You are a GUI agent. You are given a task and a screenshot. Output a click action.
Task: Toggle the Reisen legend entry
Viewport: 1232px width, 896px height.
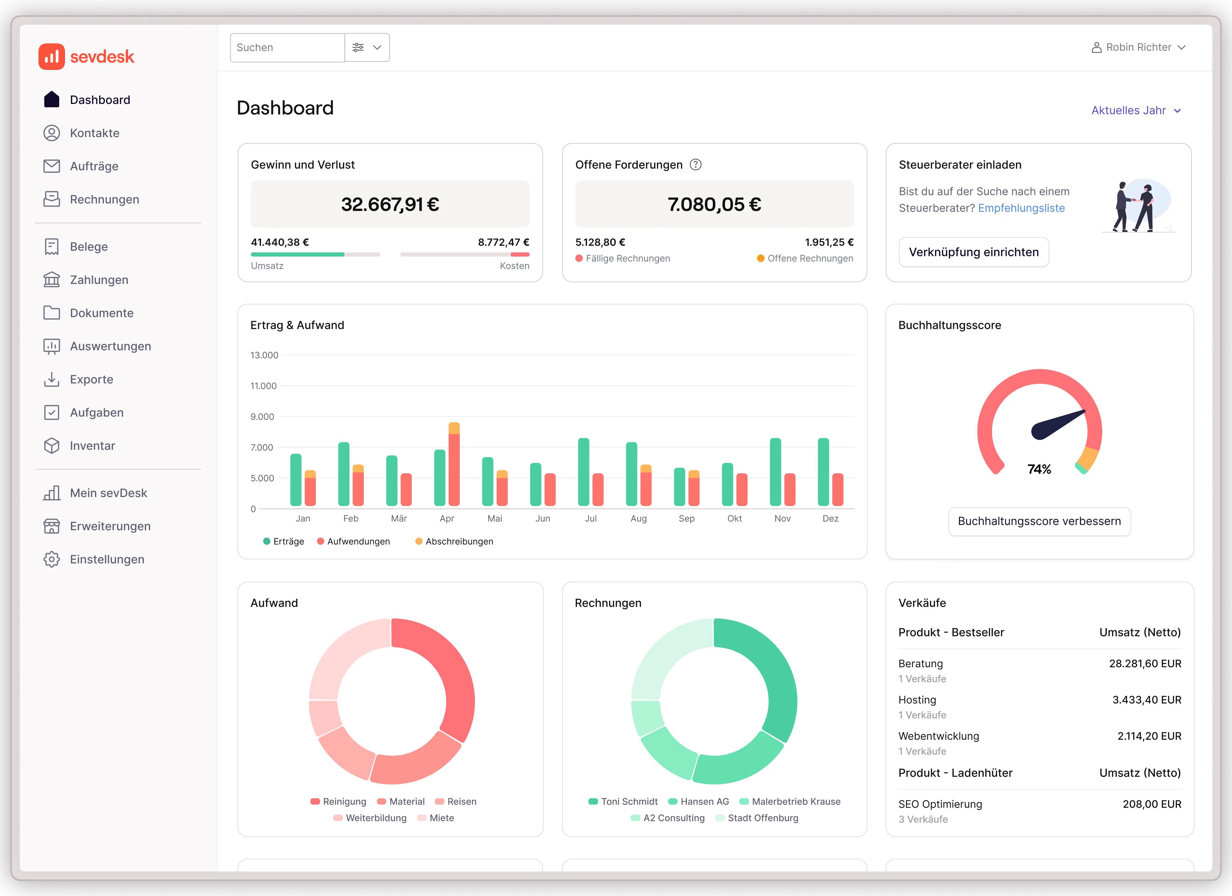(456, 801)
